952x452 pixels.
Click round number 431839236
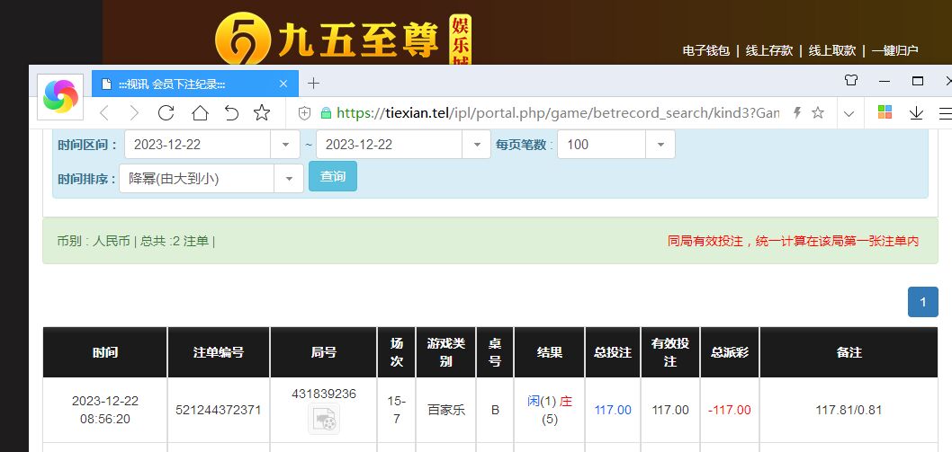click(x=324, y=394)
